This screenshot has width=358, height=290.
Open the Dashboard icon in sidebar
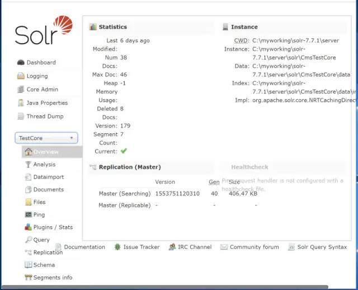point(21,62)
